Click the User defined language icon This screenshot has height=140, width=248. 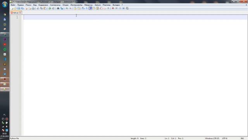[94, 8]
